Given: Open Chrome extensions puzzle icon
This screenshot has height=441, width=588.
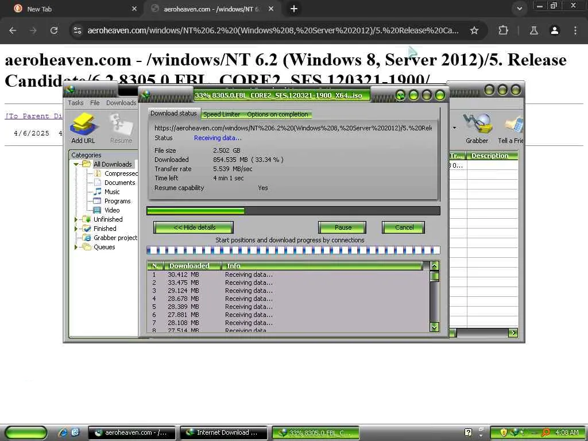Looking at the screenshot, I should tap(503, 30).
